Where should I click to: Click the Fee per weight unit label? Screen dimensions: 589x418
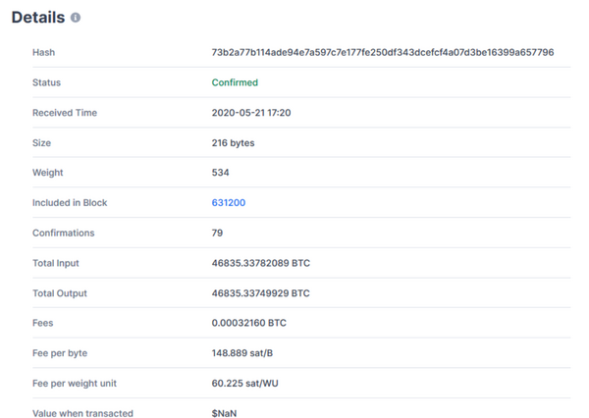[75, 384]
